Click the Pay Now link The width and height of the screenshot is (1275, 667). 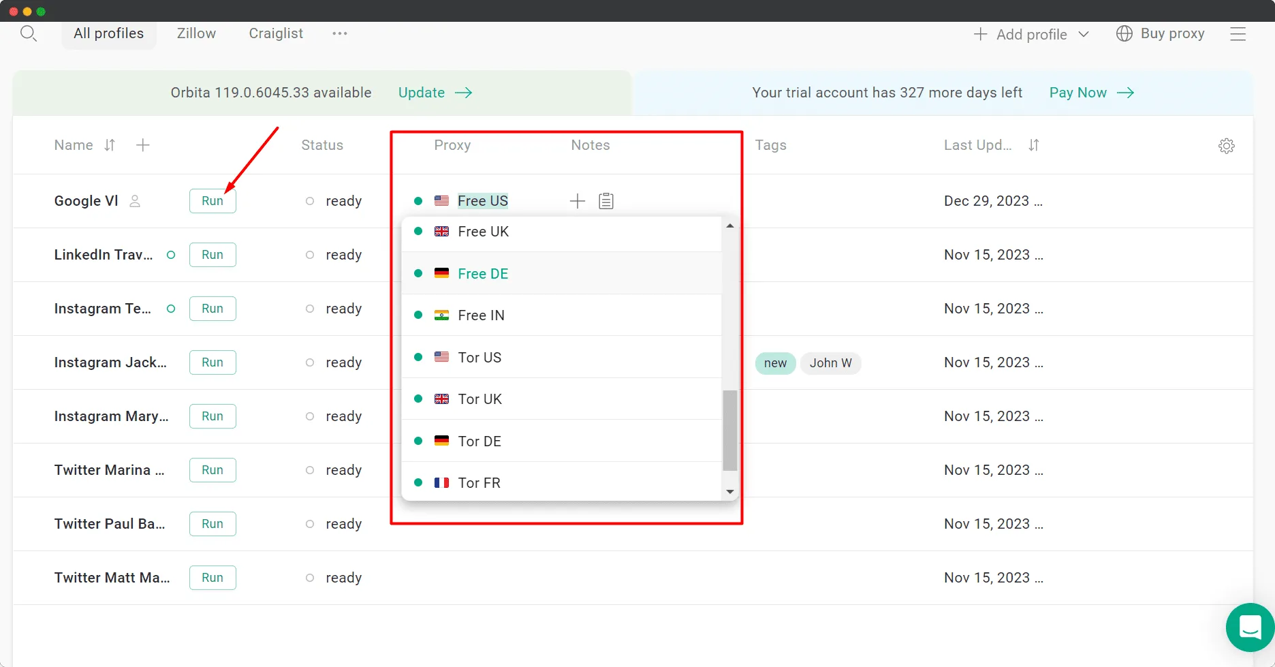tap(1078, 93)
